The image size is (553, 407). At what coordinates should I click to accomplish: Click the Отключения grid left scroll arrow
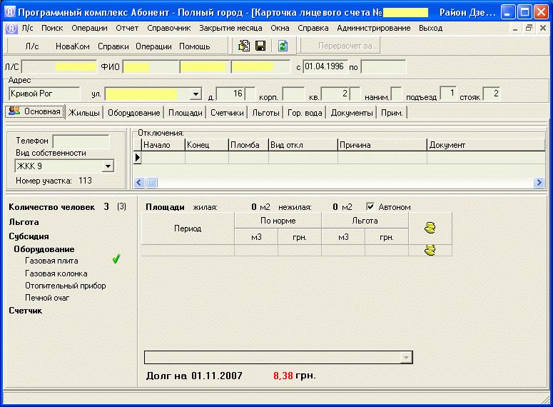click(x=138, y=182)
